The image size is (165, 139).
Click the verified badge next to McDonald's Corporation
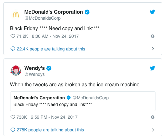[87, 12]
